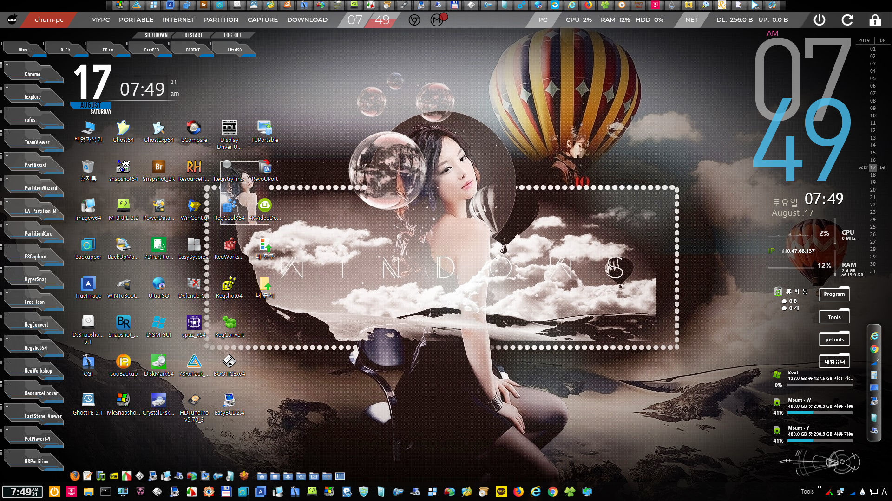Click the lock icon in top bar

pos(875,20)
